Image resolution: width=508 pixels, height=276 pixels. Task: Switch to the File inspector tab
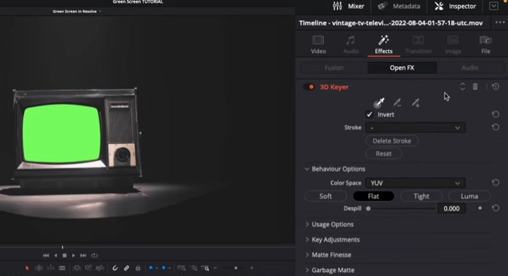click(x=485, y=45)
